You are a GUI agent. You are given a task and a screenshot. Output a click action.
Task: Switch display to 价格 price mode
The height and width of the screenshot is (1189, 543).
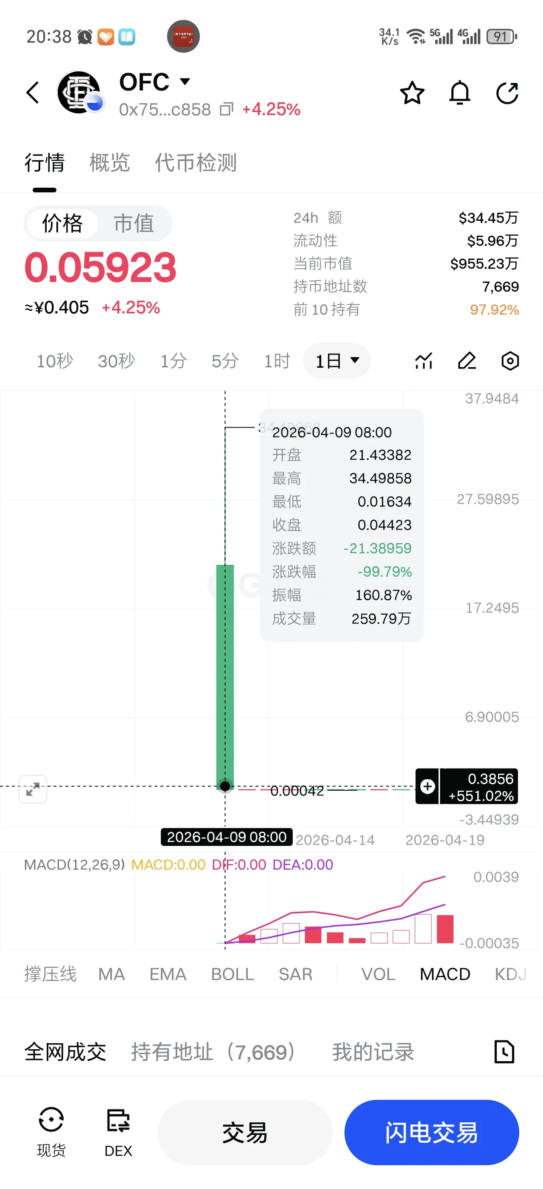[62, 223]
